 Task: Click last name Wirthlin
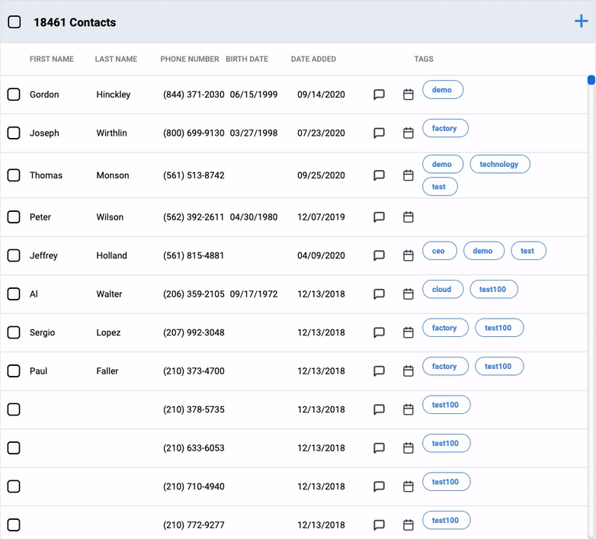[111, 133]
